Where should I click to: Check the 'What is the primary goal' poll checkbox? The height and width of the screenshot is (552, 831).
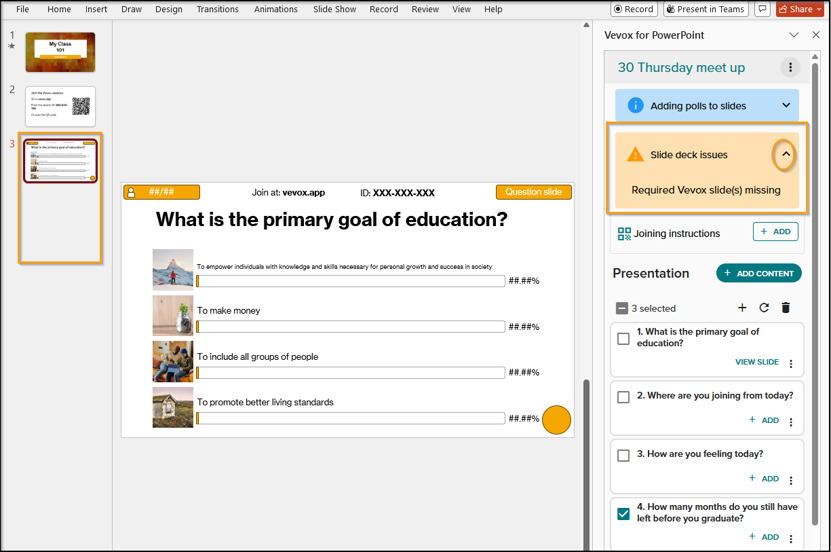[623, 338]
